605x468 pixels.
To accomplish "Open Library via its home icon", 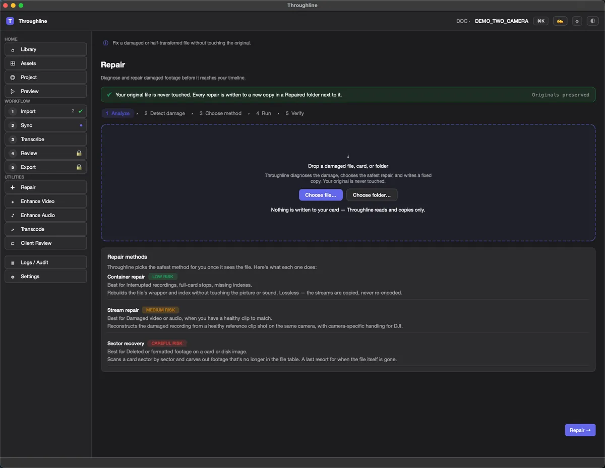I will pyautogui.click(x=13, y=49).
